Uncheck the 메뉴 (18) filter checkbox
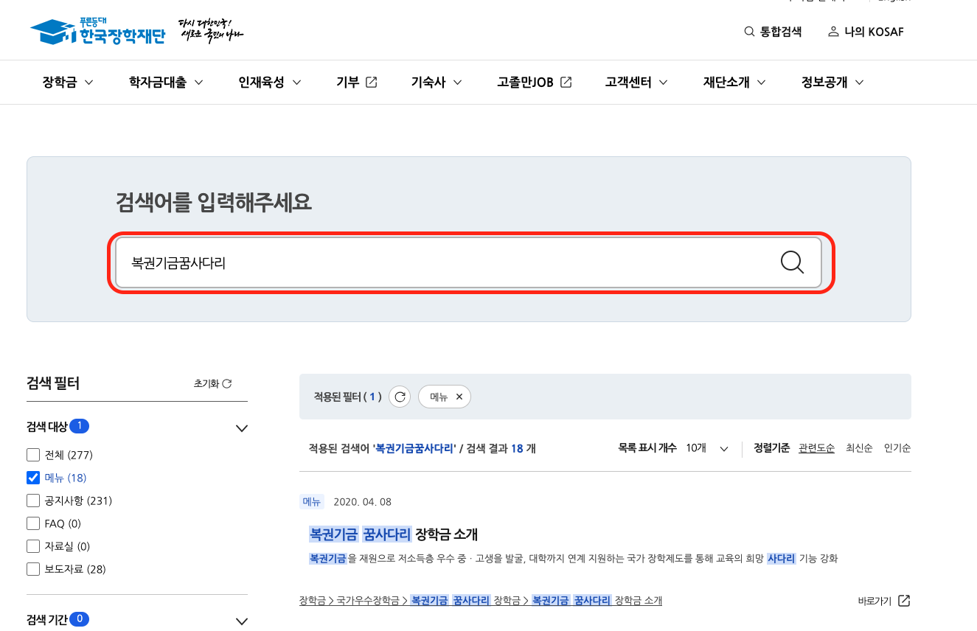This screenshot has width=977, height=631. pyautogui.click(x=32, y=477)
